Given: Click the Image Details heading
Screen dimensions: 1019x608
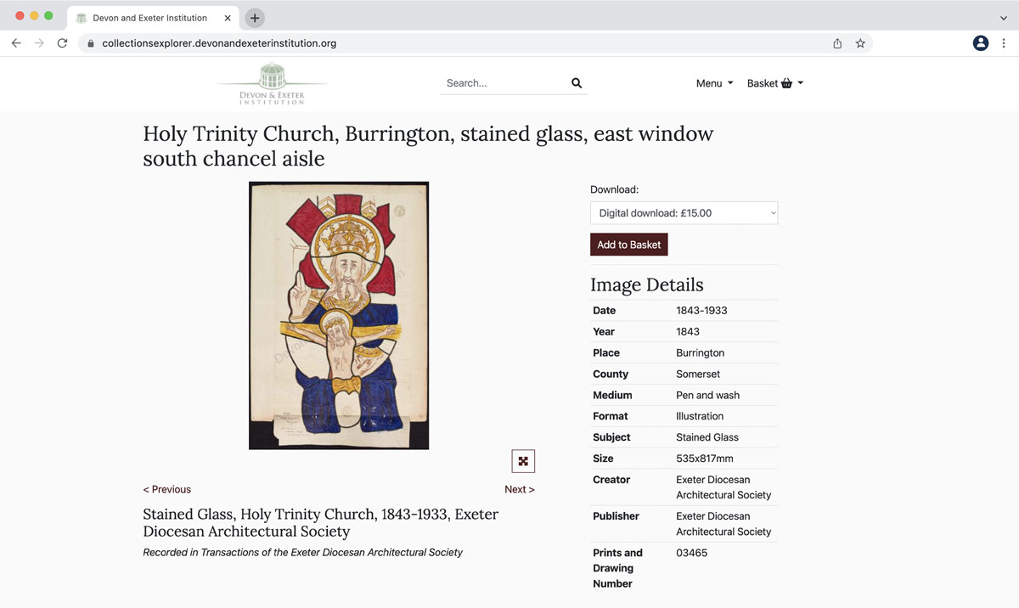Looking at the screenshot, I should click(x=647, y=285).
